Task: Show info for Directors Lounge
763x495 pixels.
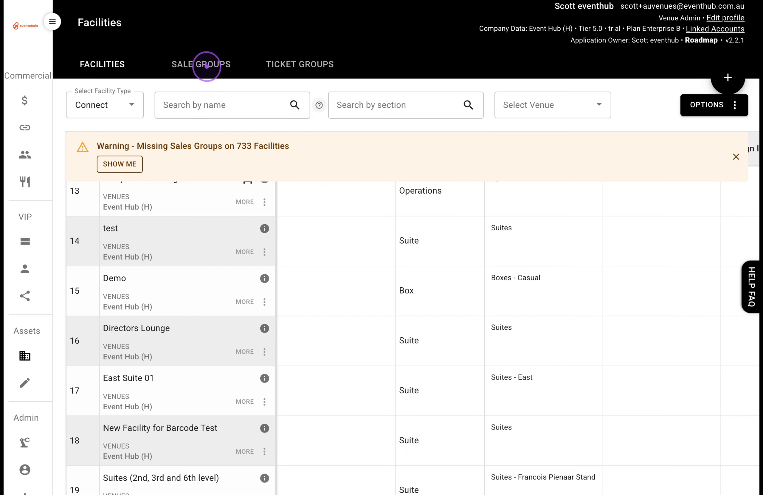Action: click(264, 328)
